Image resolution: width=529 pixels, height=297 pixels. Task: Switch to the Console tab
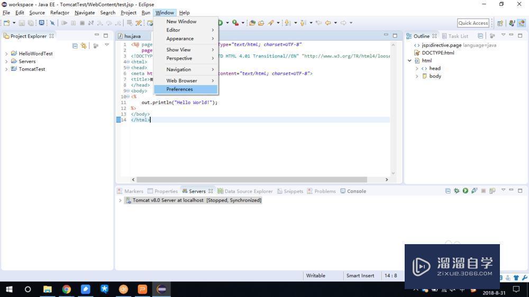(x=356, y=191)
